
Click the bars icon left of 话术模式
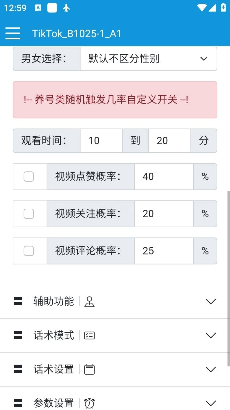[x=18, y=336]
